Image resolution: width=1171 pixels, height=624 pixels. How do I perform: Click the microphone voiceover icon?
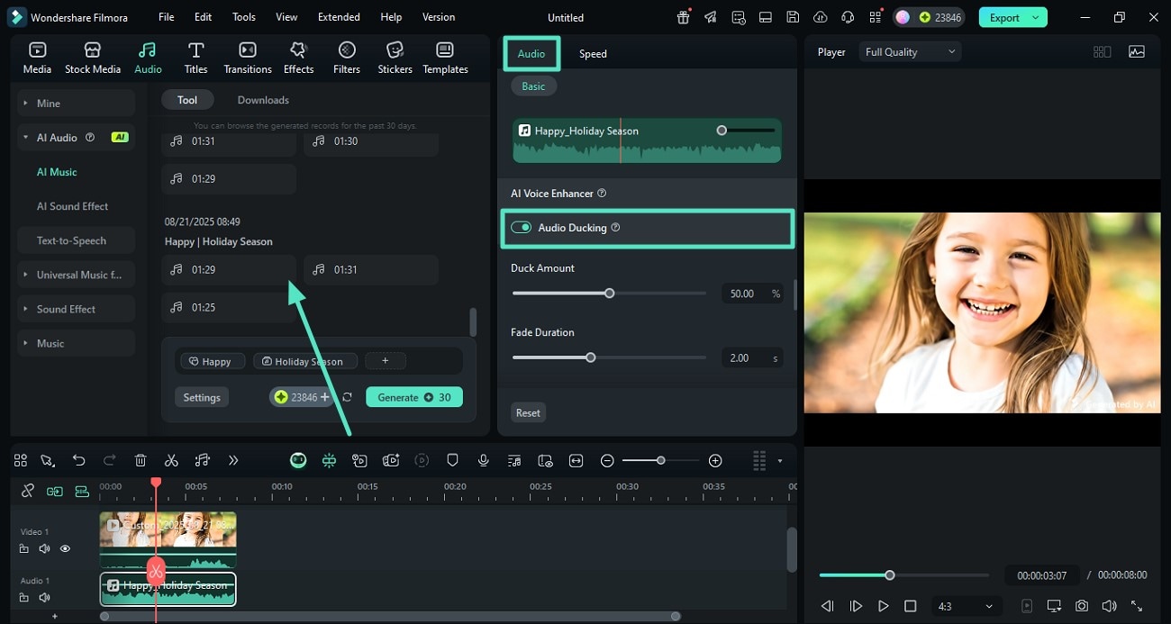click(484, 460)
